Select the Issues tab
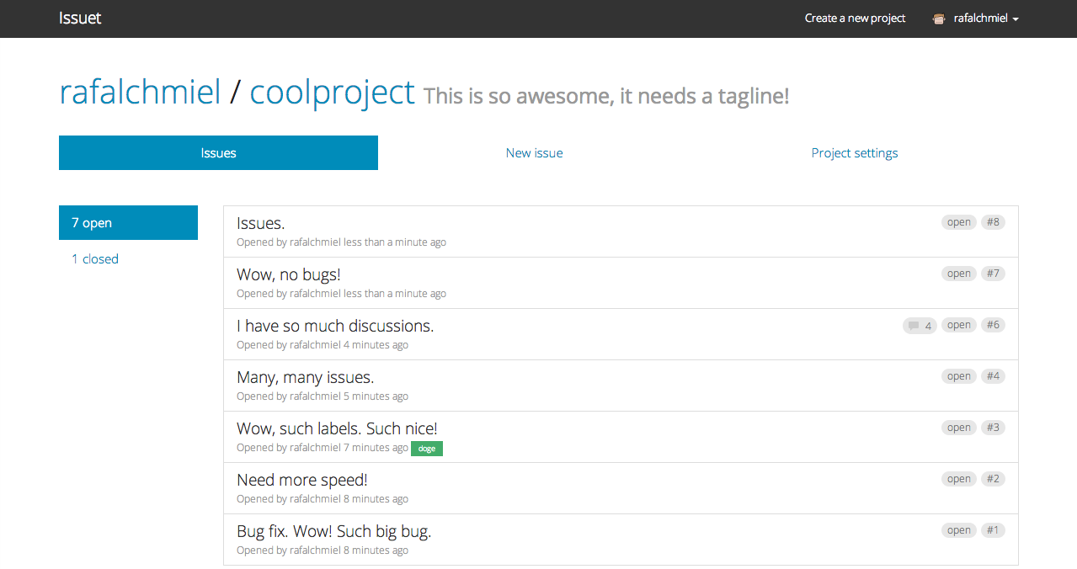Viewport: 1077px width, 569px height. [218, 153]
